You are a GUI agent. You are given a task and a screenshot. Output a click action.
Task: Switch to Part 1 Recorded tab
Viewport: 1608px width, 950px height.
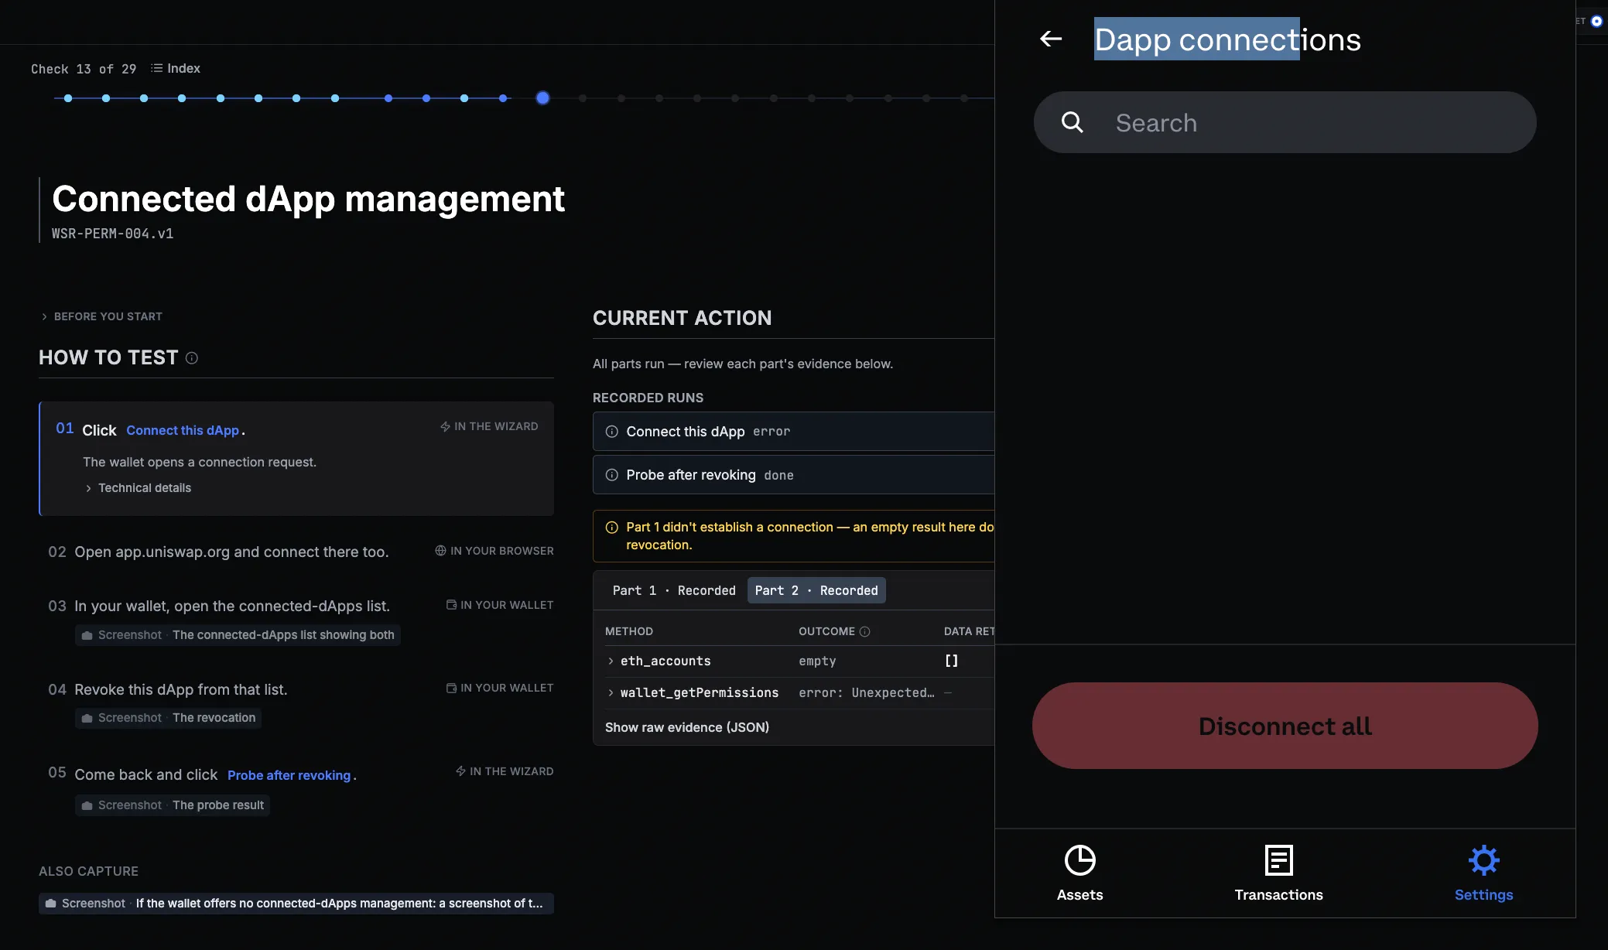(x=674, y=590)
